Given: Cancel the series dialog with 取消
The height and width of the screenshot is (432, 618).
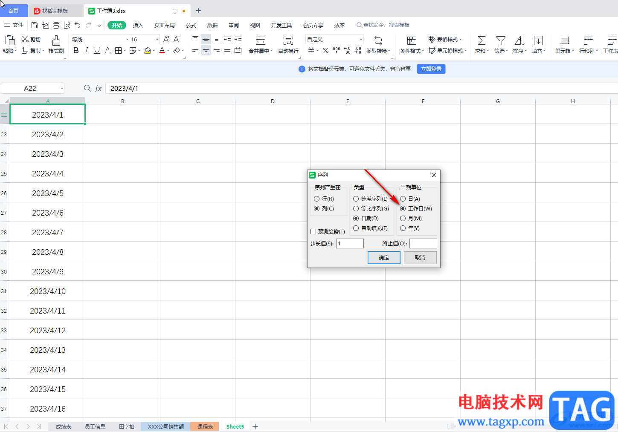Looking at the screenshot, I should click(x=420, y=258).
